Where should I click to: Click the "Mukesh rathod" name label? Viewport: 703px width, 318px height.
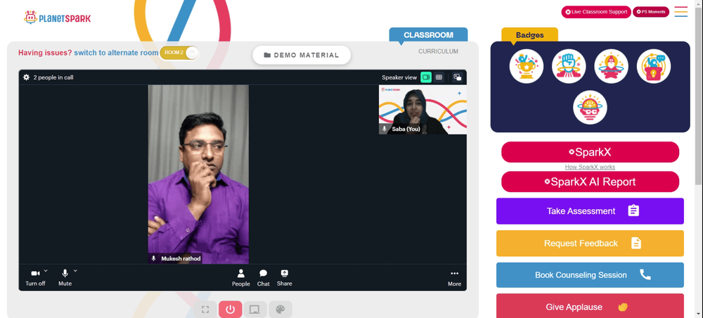coord(181,258)
